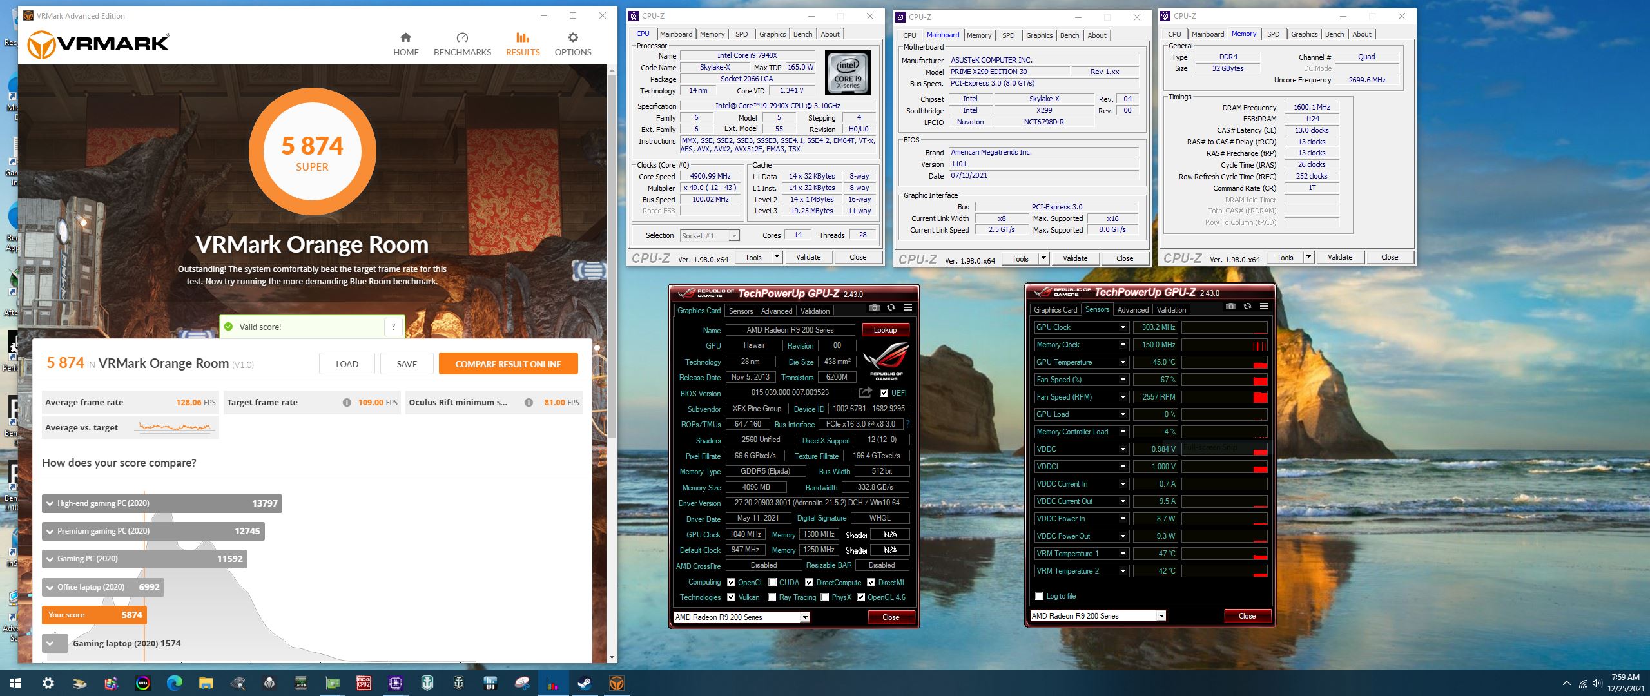Expand High-end gaming PC (2020) comparison row
Image resolution: width=1650 pixels, height=696 pixels.
pyautogui.click(x=162, y=503)
